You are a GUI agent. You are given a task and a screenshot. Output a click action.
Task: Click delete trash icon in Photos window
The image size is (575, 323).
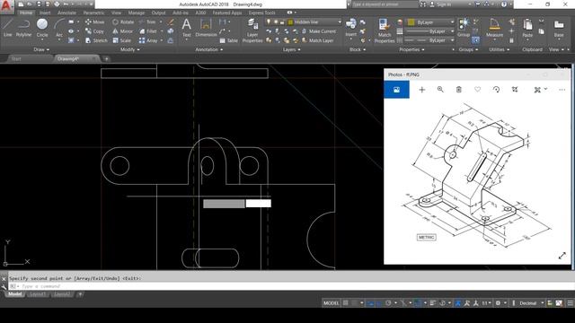[x=459, y=90]
